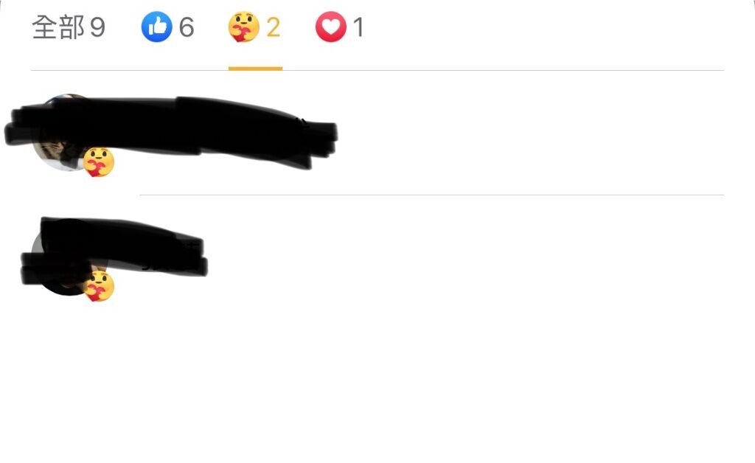Screen dimensions: 755x463
Task: Open the Like tab via its 6 count
Action: pos(187,27)
